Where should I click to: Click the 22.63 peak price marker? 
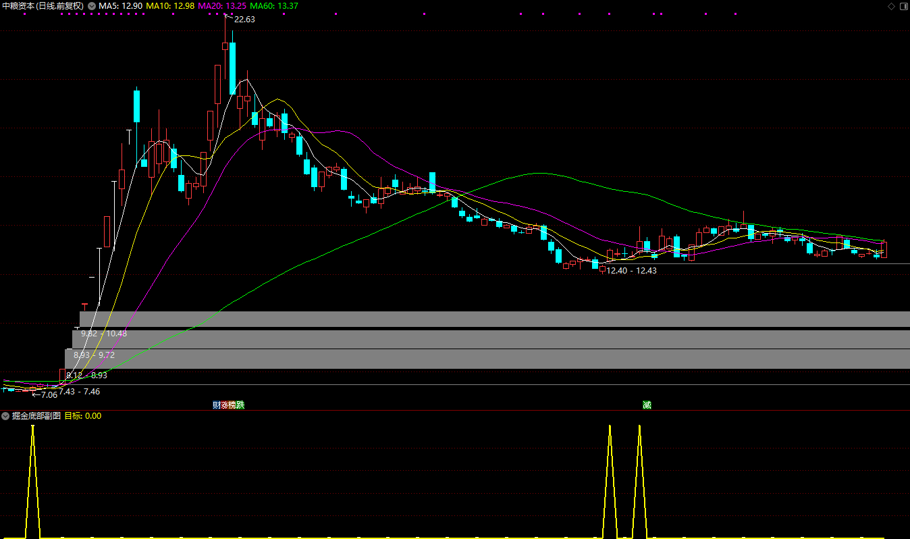(x=244, y=20)
